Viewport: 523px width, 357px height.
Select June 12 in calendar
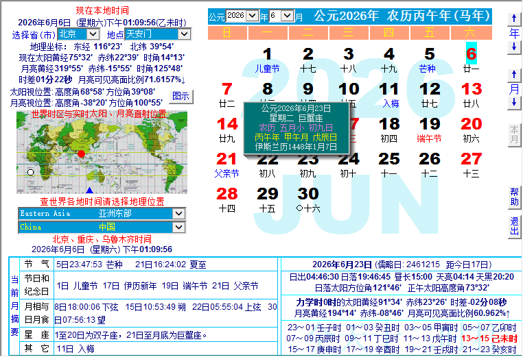(x=430, y=95)
